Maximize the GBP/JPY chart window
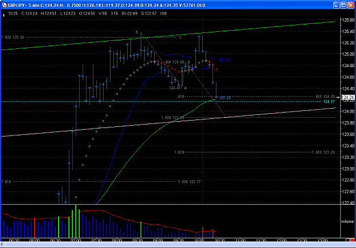Screen dimensions: 356x248 click(343, 5)
